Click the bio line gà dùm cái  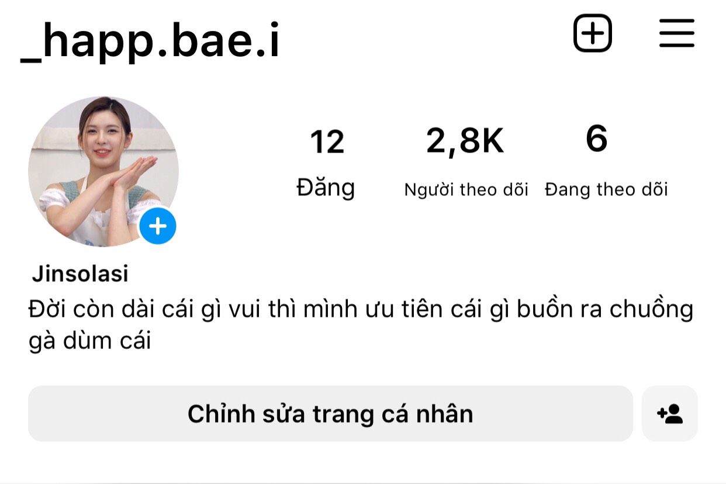click(90, 341)
